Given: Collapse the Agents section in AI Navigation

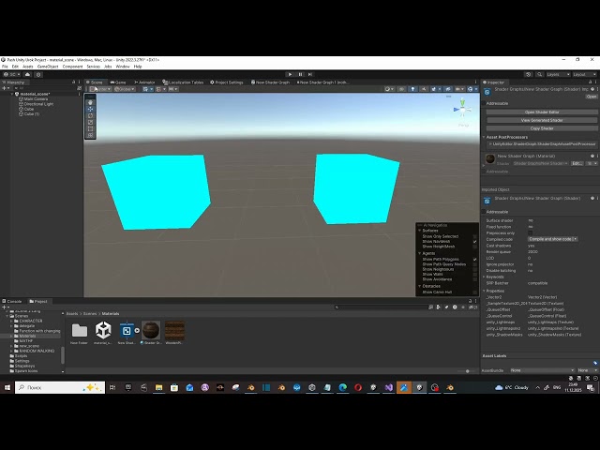Looking at the screenshot, I should [420, 253].
